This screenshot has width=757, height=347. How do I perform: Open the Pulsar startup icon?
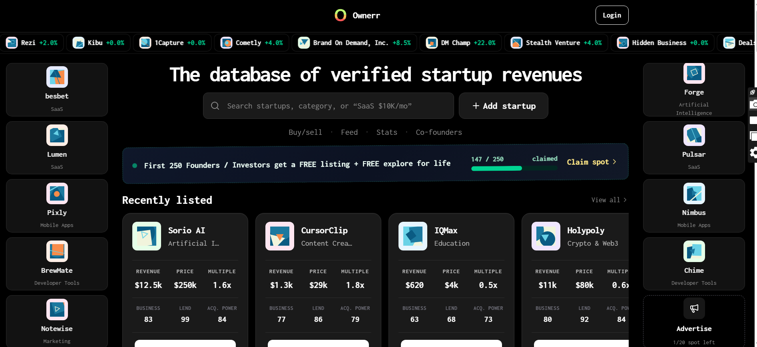(x=694, y=135)
